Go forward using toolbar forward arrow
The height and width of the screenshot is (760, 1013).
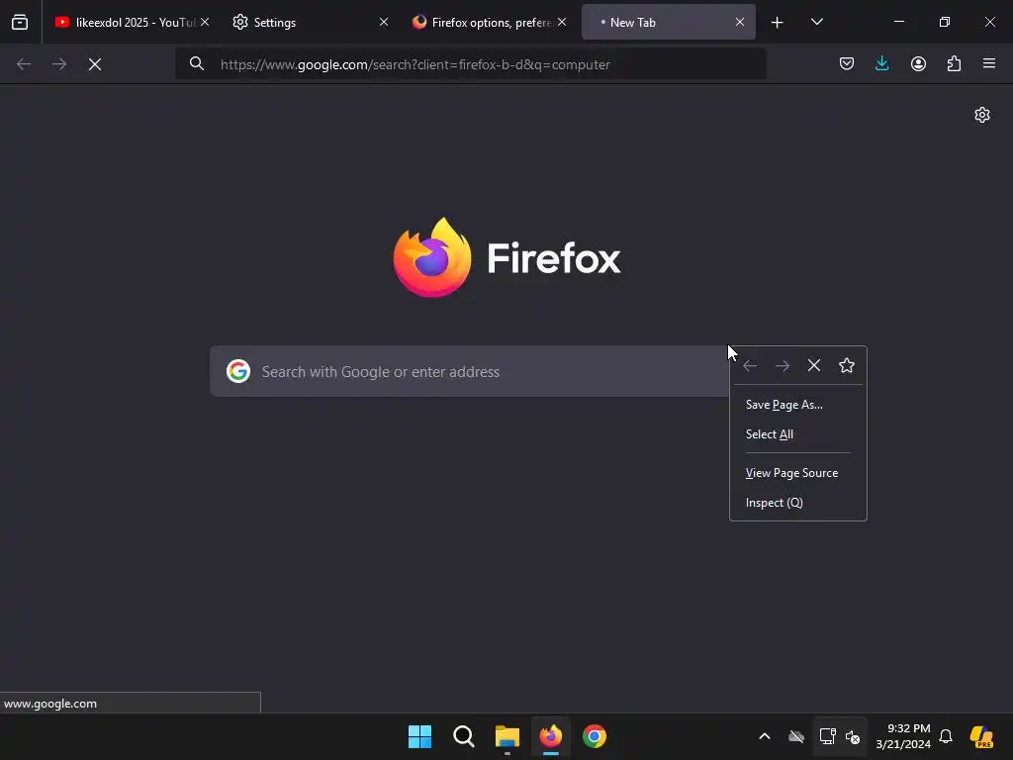pos(59,64)
